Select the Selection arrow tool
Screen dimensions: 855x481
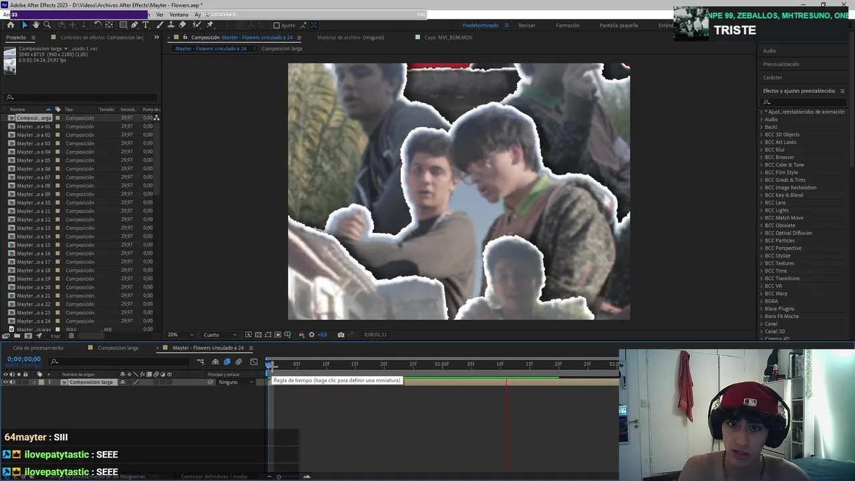tap(25, 25)
